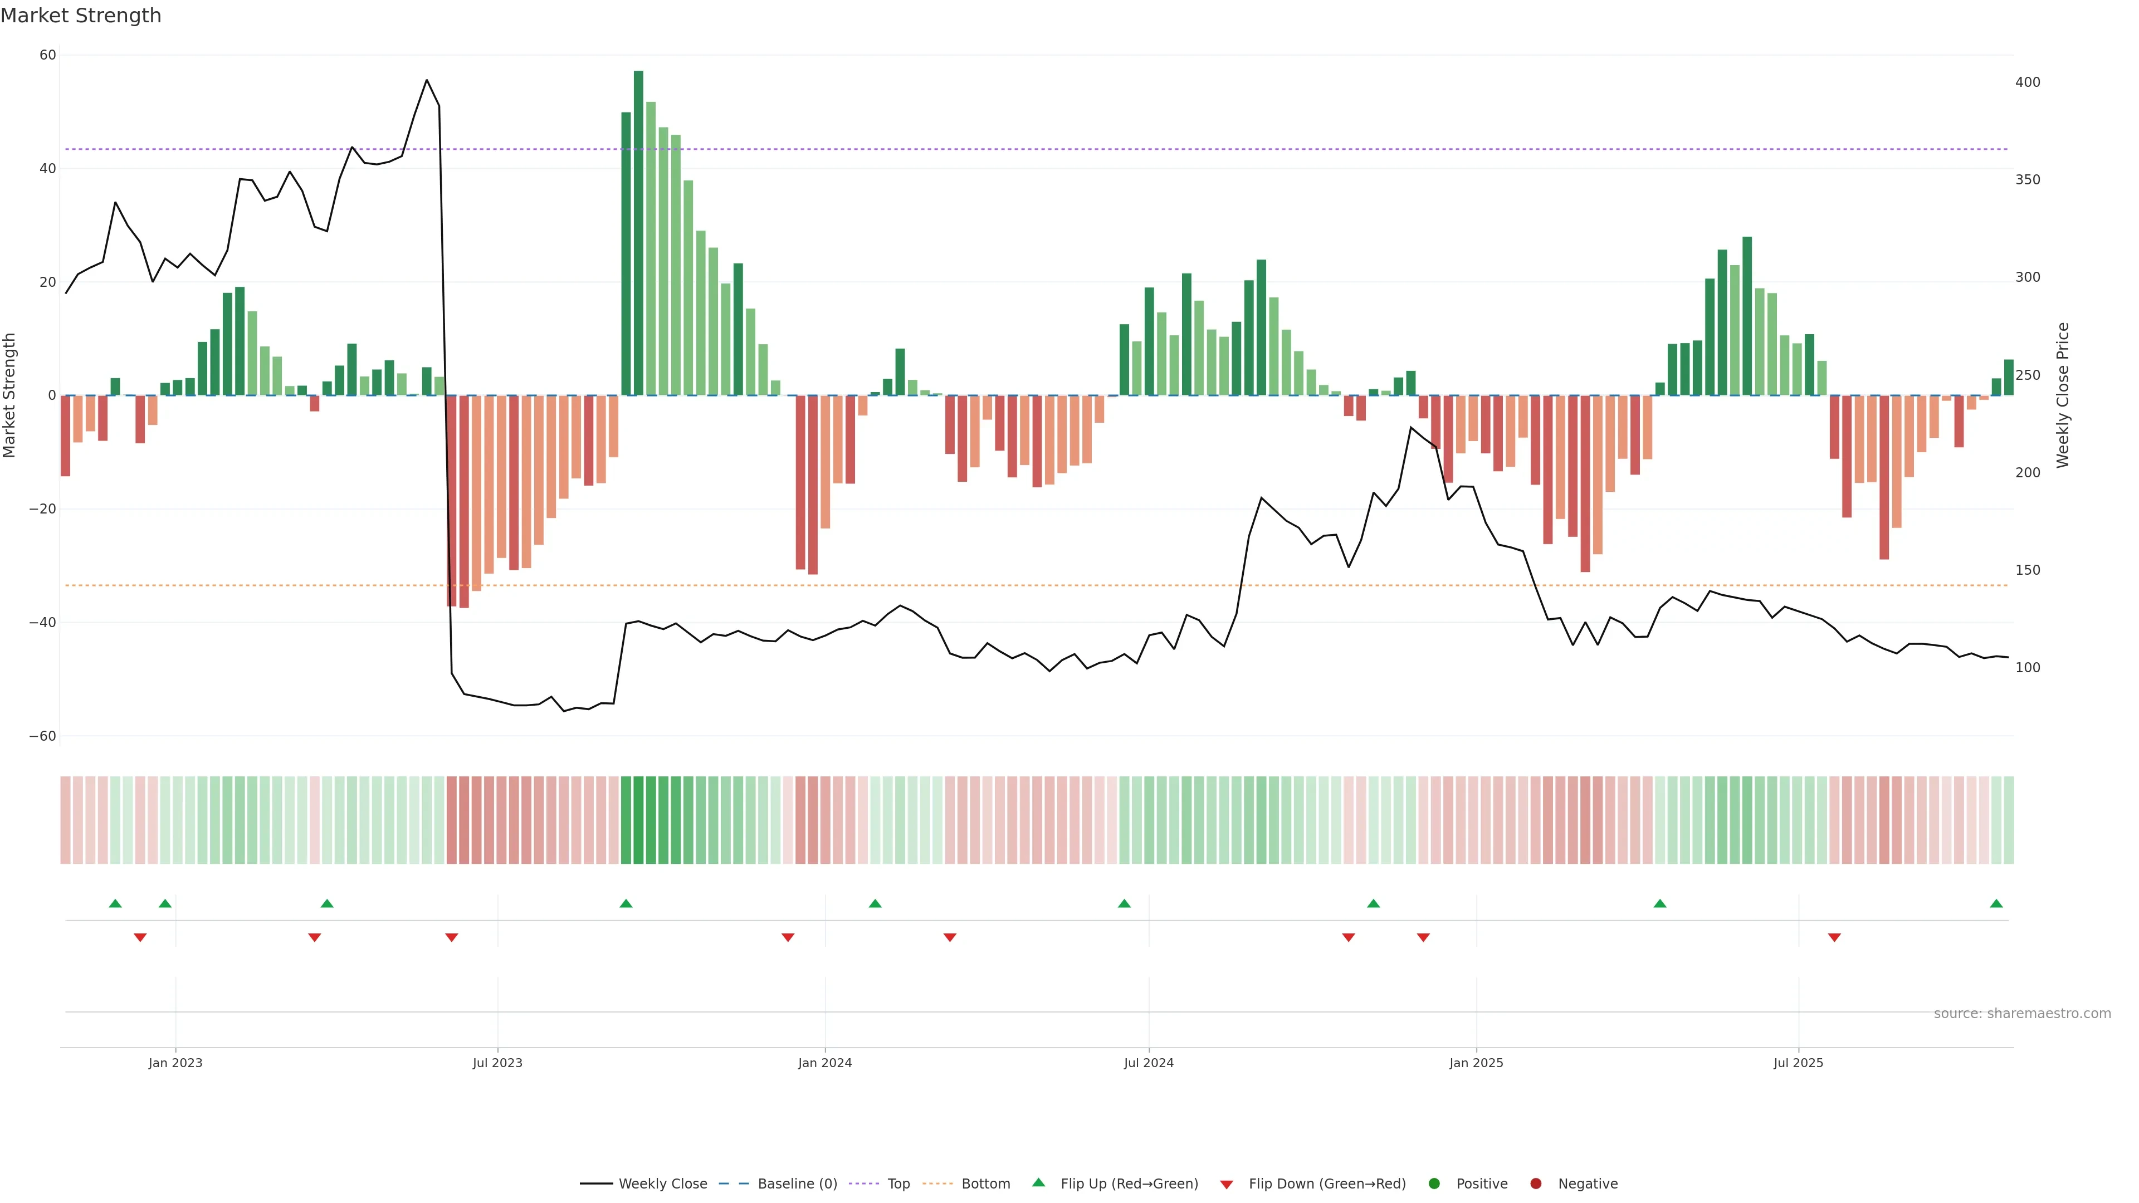Click the source: sharemaestro.com text
This screenshot has height=1203, width=2139.
(2022, 1014)
